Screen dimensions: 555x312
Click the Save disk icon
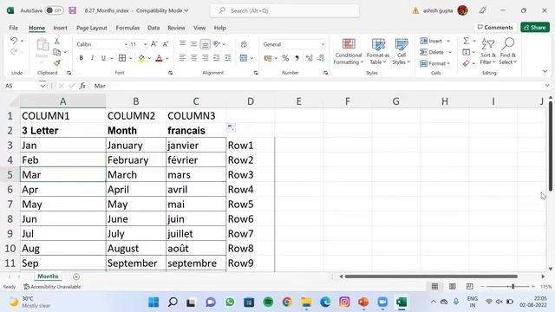pos(73,10)
